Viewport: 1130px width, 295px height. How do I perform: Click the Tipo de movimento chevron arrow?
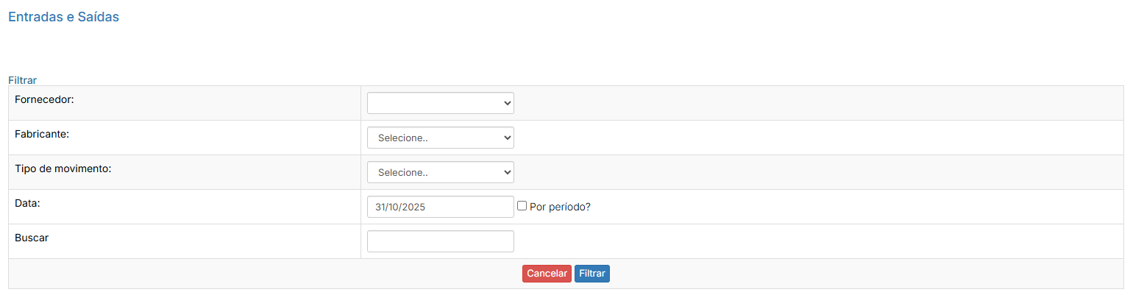[x=507, y=172]
